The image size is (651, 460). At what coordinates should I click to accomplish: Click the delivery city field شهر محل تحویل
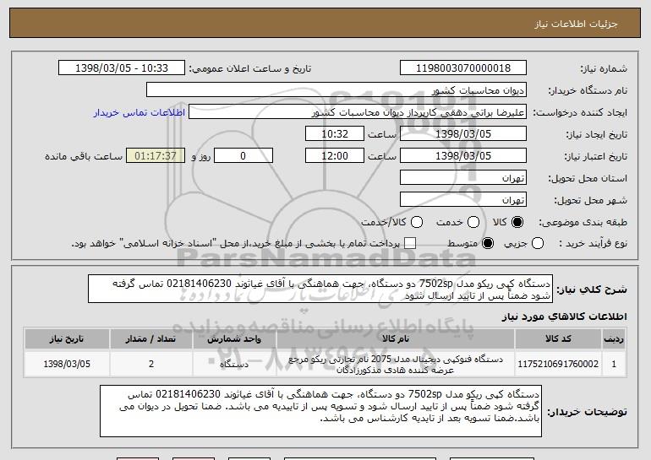pos(463,200)
